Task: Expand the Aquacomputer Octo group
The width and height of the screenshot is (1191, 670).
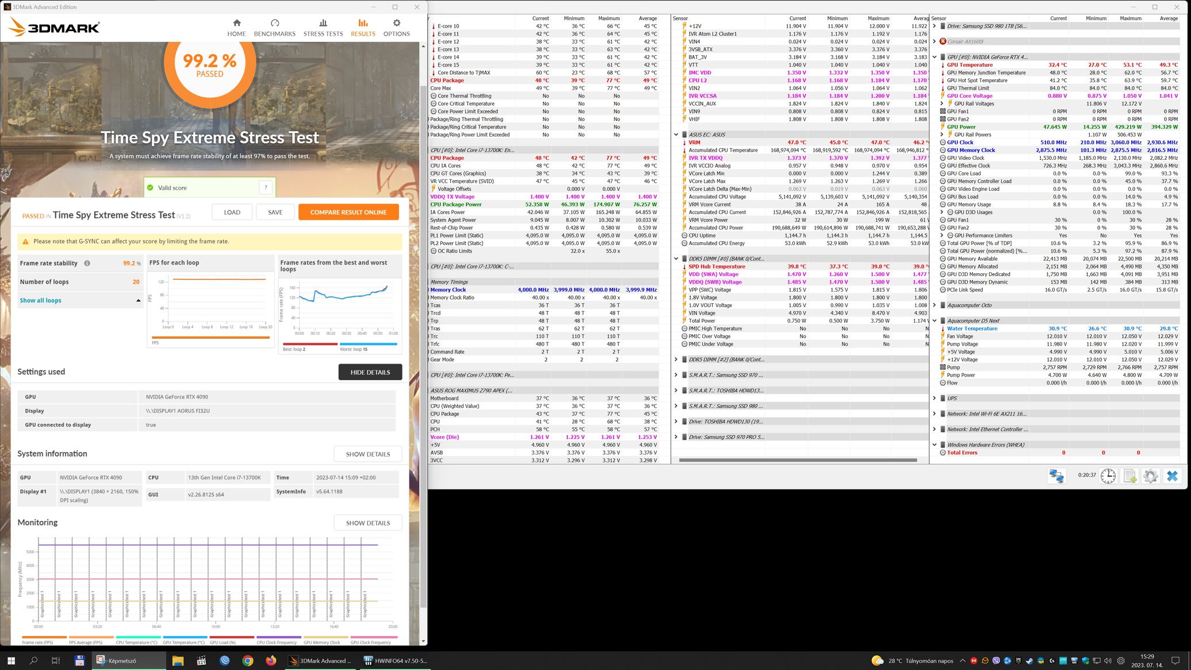Action: [x=935, y=305]
